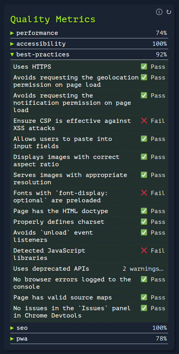This screenshot has width=179, height=354.
Task: Click the refresh icon beside the info icon
Action: click(169, 12)
